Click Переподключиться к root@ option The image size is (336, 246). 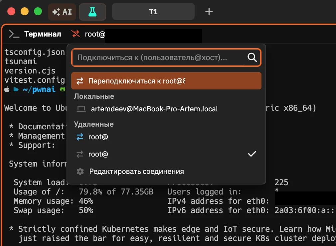143,80
